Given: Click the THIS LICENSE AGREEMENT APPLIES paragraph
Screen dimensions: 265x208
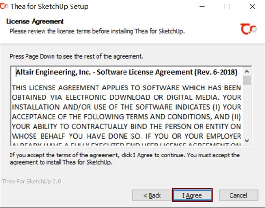Looking at the screenshot, I should pyautogui.click(x=126, y=112).
